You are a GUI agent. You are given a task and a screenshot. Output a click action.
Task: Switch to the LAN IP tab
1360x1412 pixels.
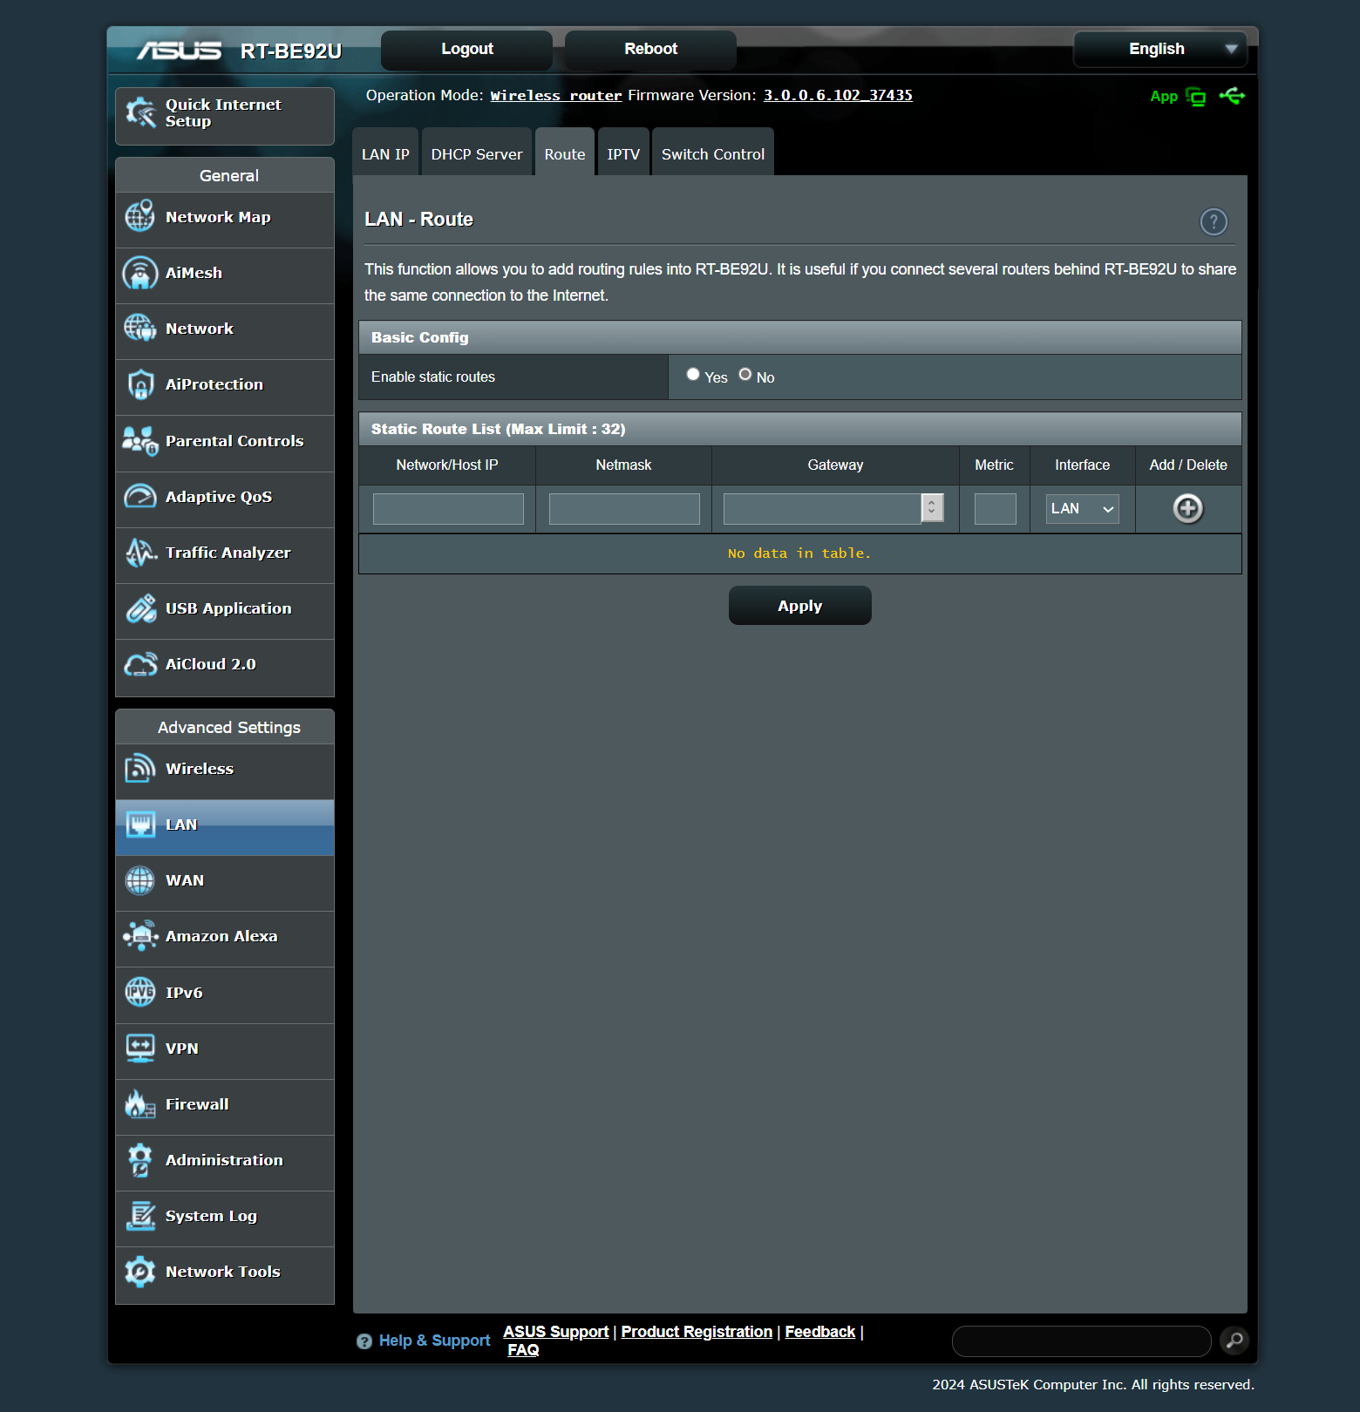tap(385, 153)
